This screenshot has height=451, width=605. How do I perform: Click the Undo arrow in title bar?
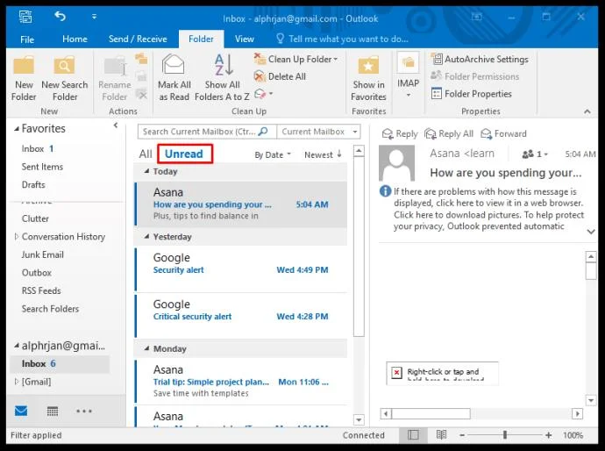click(x=60, y=17)
